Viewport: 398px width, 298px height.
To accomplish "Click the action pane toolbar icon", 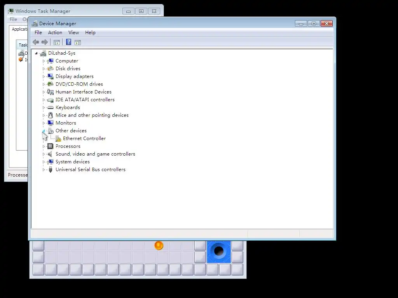I will pyautogui.click(x=78, y=42).
